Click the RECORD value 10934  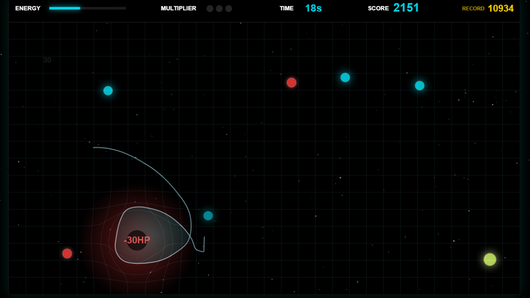pos(501,8)
